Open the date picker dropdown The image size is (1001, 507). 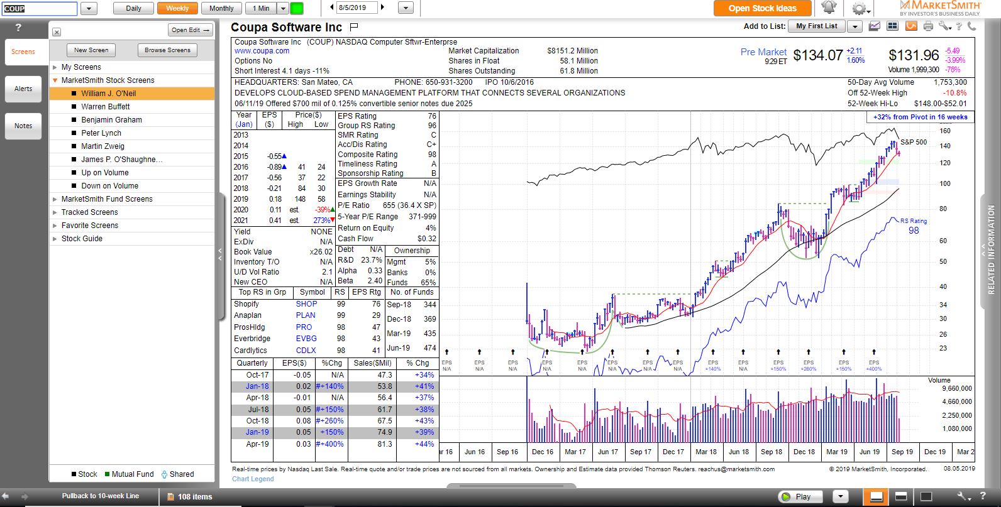pos(406,8)
